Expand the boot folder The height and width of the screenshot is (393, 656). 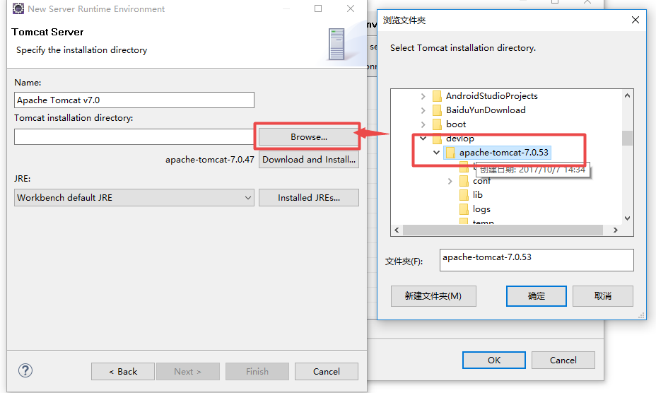pyautogui.click(x=423, y=124)
